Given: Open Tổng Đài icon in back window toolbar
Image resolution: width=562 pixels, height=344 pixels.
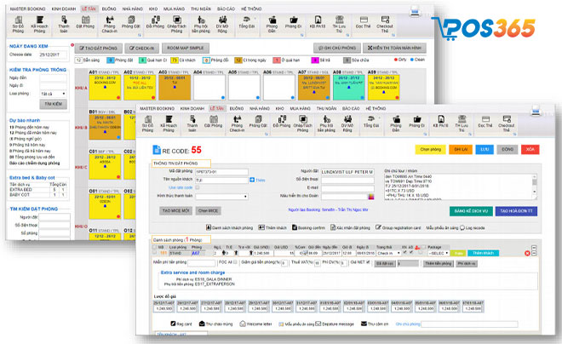Looking at the screenshot, I should coord(247,20).
